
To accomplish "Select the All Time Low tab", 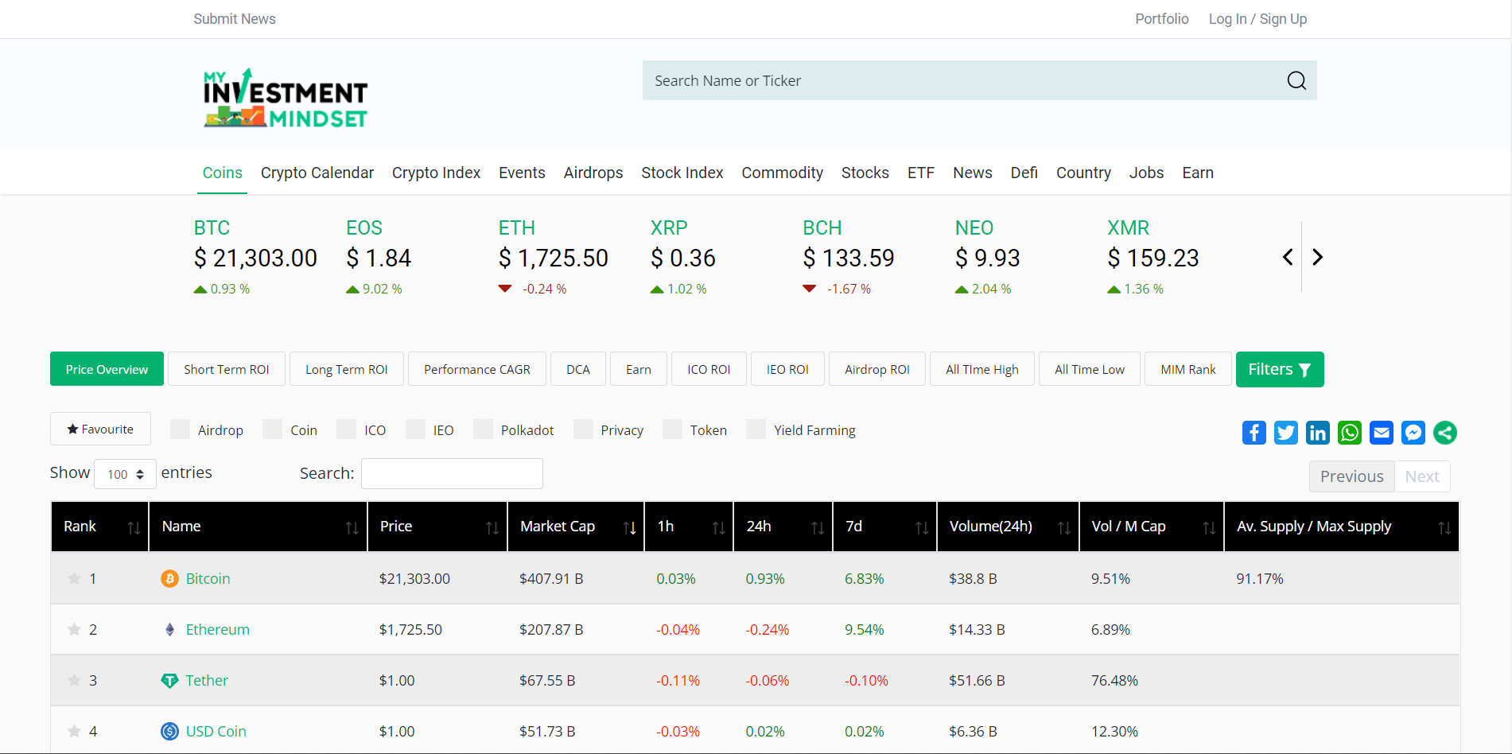I will click(x=1090, y=369).
